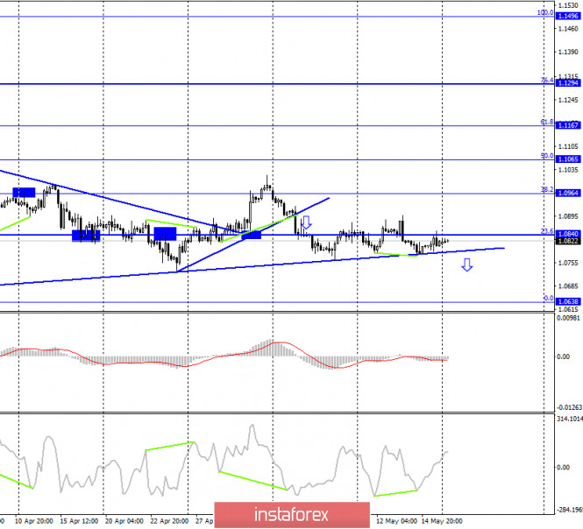Click the 10 Apr 20:00 date label
This screenshot has width=583, height=529.
pos(34,518)
